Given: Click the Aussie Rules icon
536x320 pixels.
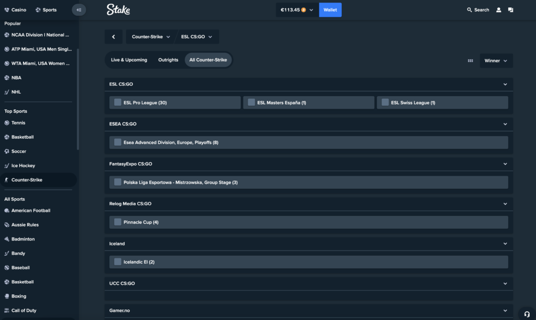Looking at the screenshot, I should [x=6, y=225].
